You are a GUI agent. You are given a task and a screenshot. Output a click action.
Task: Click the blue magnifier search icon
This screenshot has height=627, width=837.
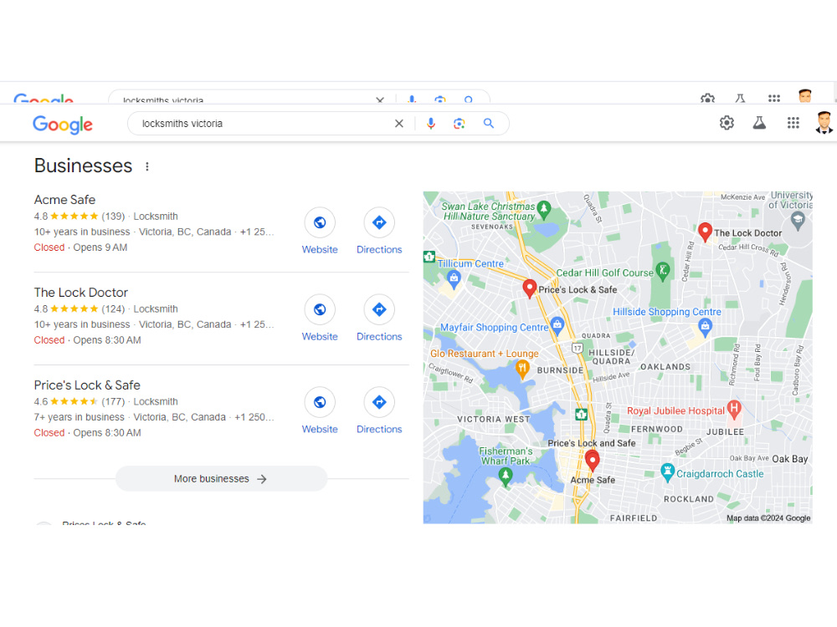tap(489, 123)
